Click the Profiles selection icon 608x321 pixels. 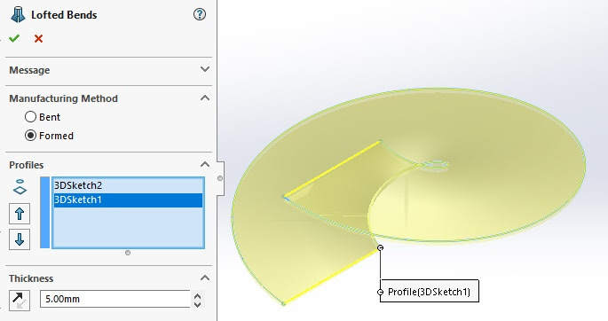(x=20, y=186)
